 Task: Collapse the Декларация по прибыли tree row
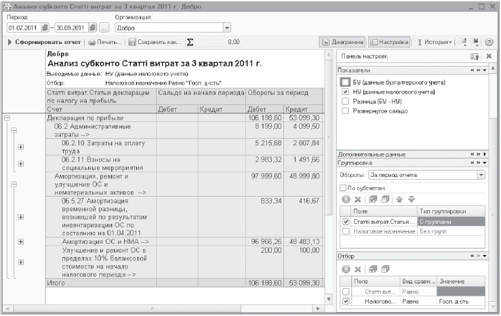point(7,117)
